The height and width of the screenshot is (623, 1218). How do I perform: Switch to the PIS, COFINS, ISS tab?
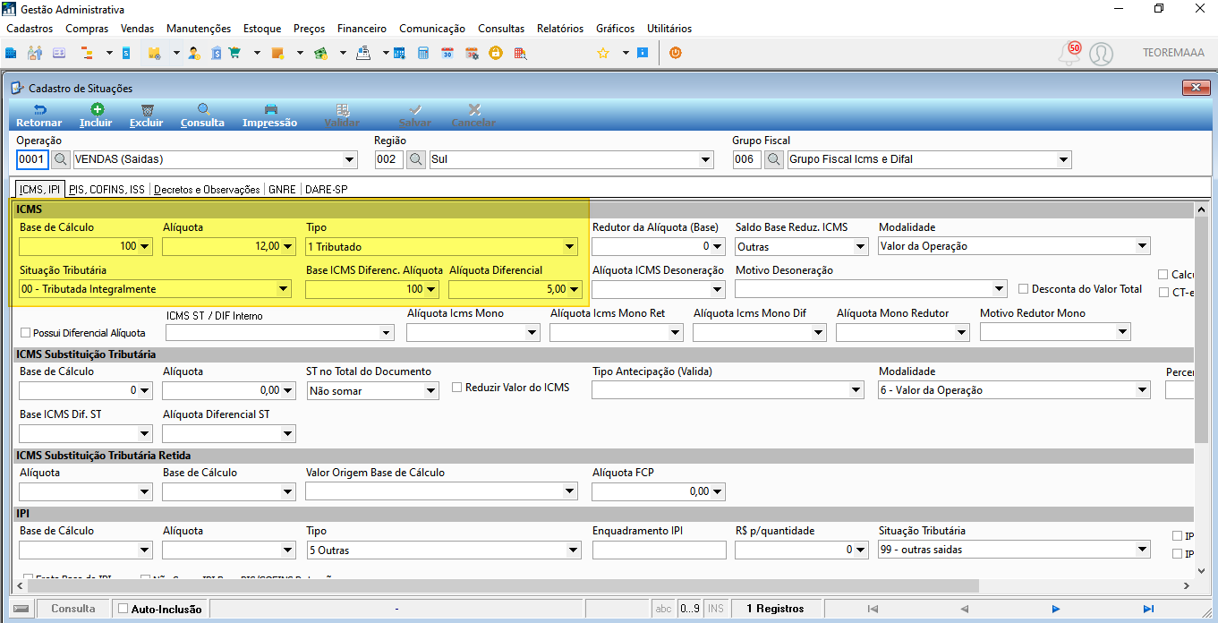(x=107, y=190)
